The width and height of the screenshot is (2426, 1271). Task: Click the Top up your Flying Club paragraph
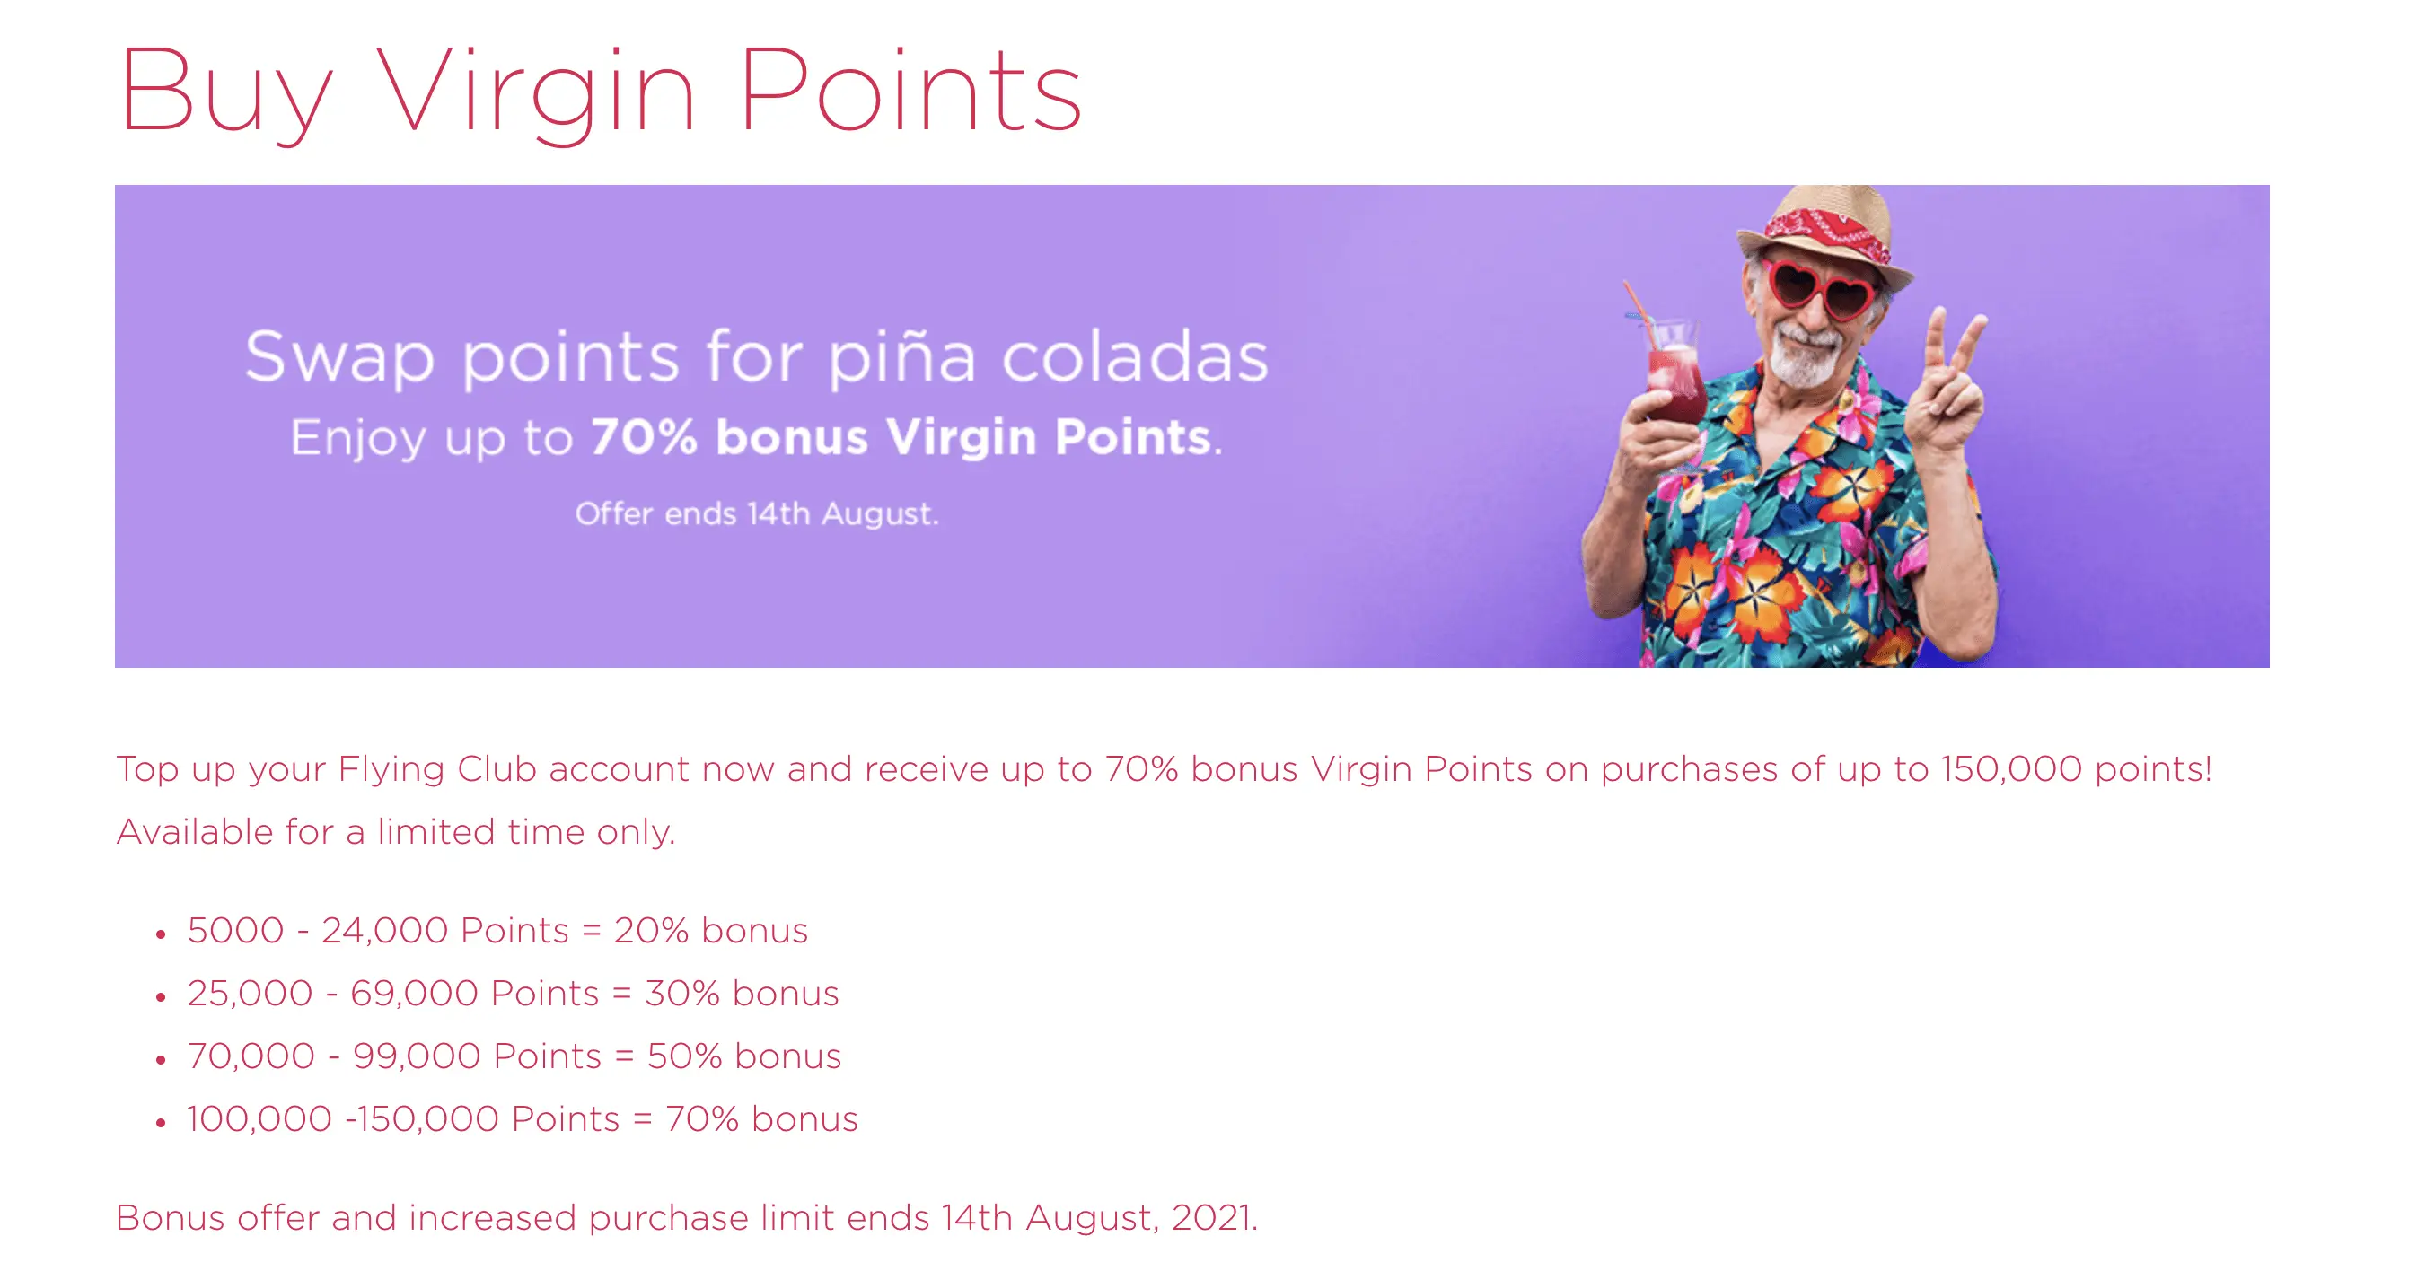point(1163,801)
